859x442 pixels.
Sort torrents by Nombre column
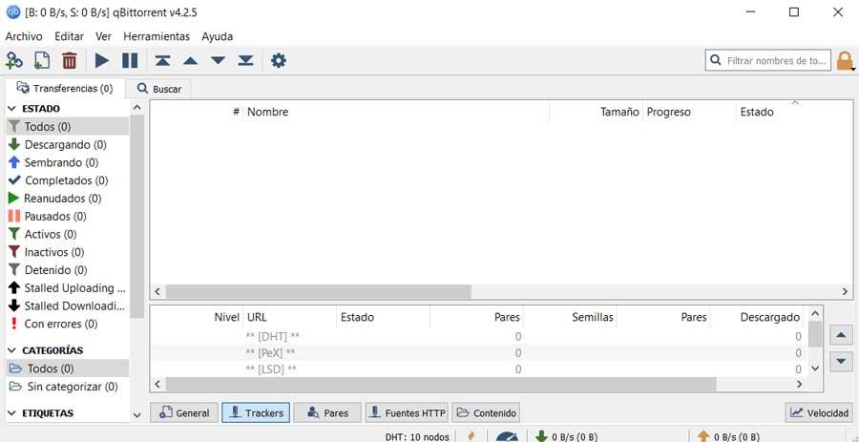pos(395,112)
